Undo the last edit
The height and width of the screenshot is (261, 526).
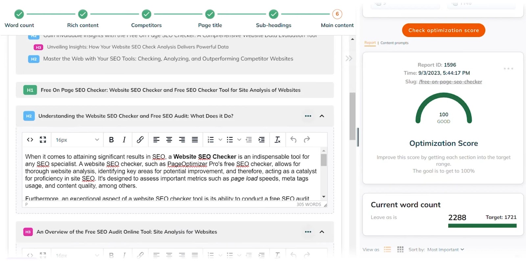tap(293, 140)
